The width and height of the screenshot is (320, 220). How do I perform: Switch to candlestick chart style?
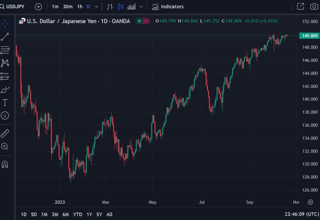(x=120, y=7)
